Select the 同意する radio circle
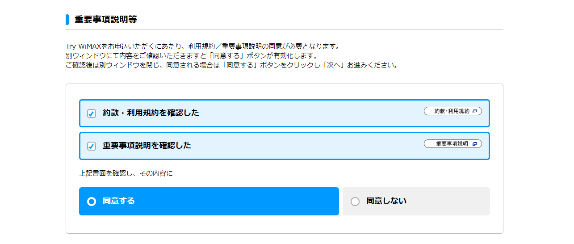This screenshot has width=574, height=244. click(92, 202)
